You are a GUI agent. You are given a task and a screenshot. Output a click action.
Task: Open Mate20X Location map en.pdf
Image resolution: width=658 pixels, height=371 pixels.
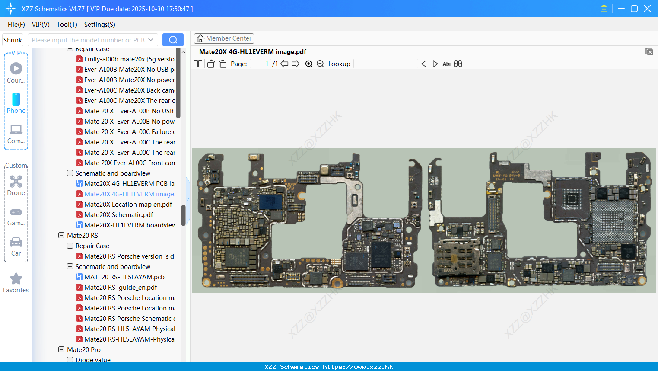[124, 204]
